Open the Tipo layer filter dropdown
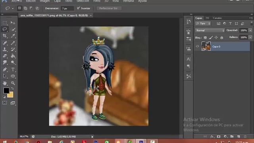 coord(203,23)
